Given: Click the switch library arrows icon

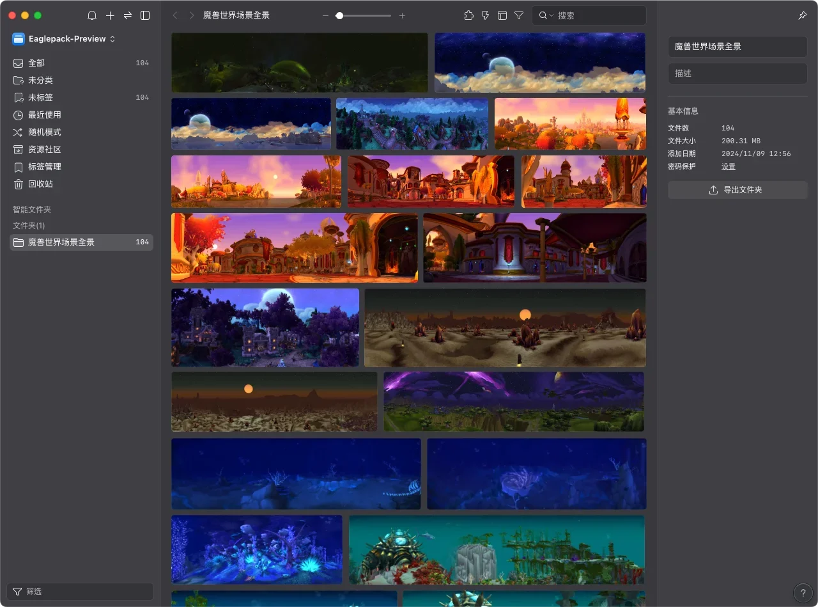Looking at the screenshot, I should [x=128, y=15].
